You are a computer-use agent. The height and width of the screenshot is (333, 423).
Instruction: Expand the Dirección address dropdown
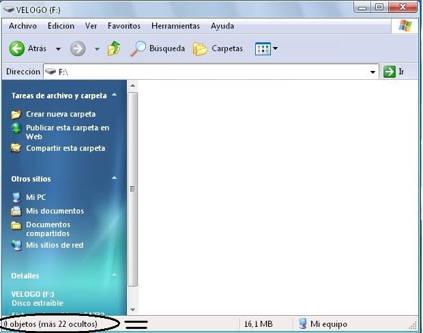click(x=373, y=72)
